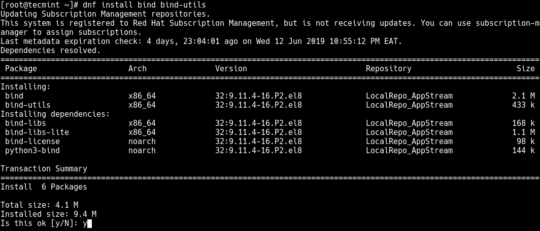Click the [root@tecmint ~]# shell prompt
Screen dimensions: 540x231
37,5
